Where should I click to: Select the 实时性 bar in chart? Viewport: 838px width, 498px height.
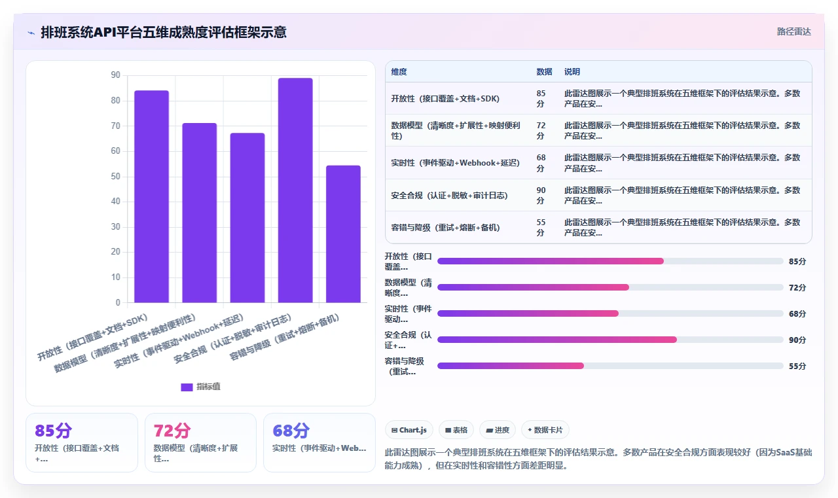coord(247,218)
